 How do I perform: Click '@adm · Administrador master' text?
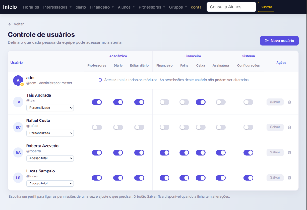click(x=49, y=83)
